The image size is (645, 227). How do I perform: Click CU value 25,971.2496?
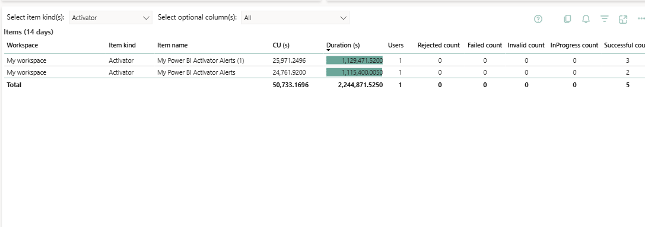pyautogui.click(x=289, y=60)
